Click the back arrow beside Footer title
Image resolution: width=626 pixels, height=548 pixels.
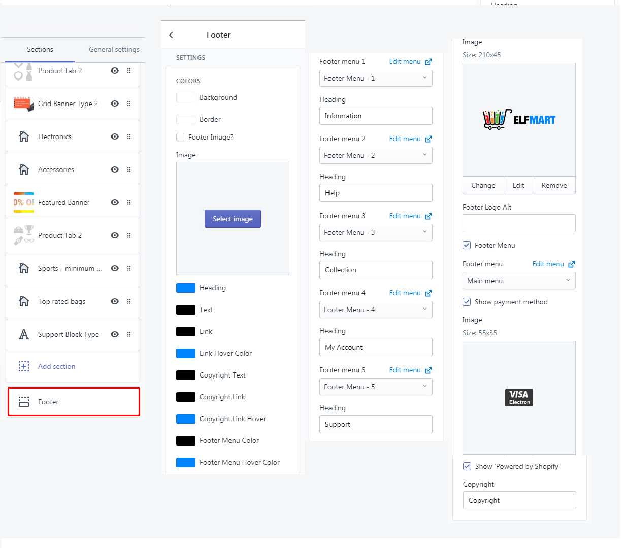[171, 35]
